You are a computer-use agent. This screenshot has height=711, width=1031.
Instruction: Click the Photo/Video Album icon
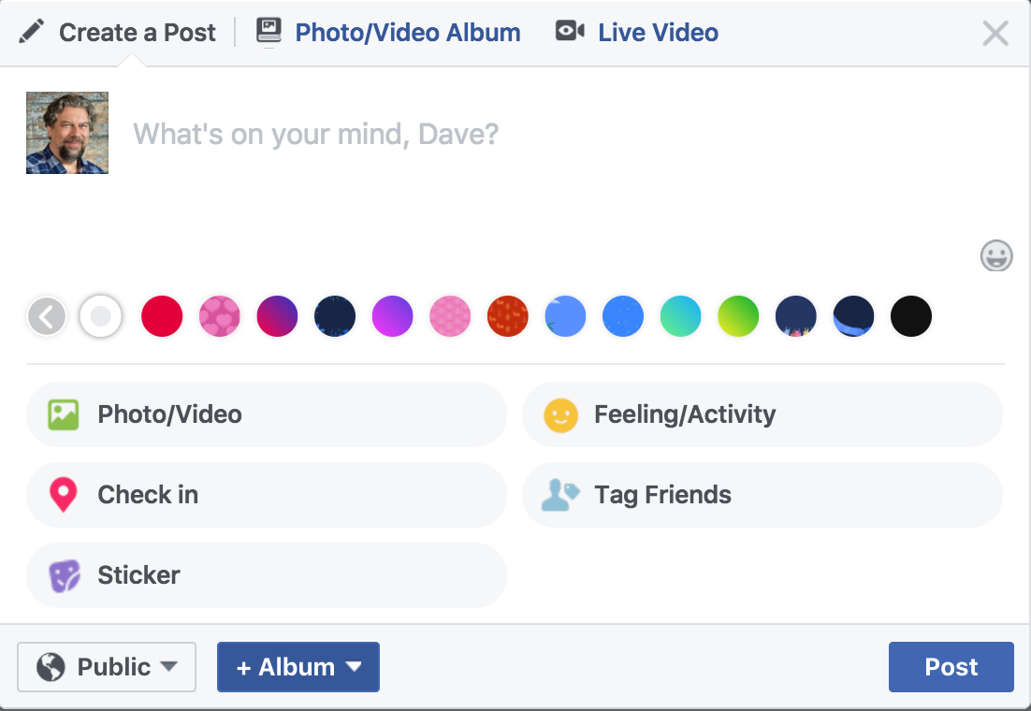coord(269,32)
